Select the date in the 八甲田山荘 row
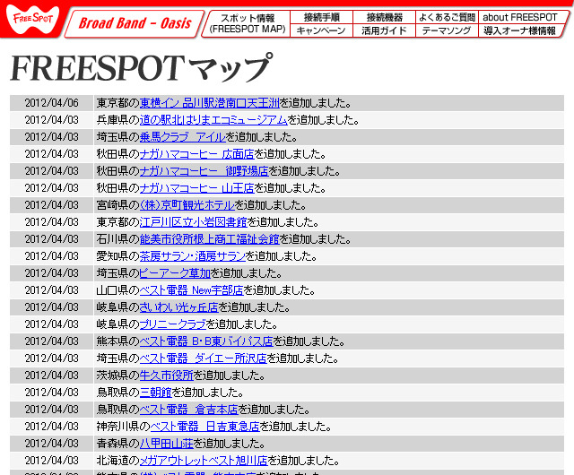 pyautogui.click(x=52, y=443)
